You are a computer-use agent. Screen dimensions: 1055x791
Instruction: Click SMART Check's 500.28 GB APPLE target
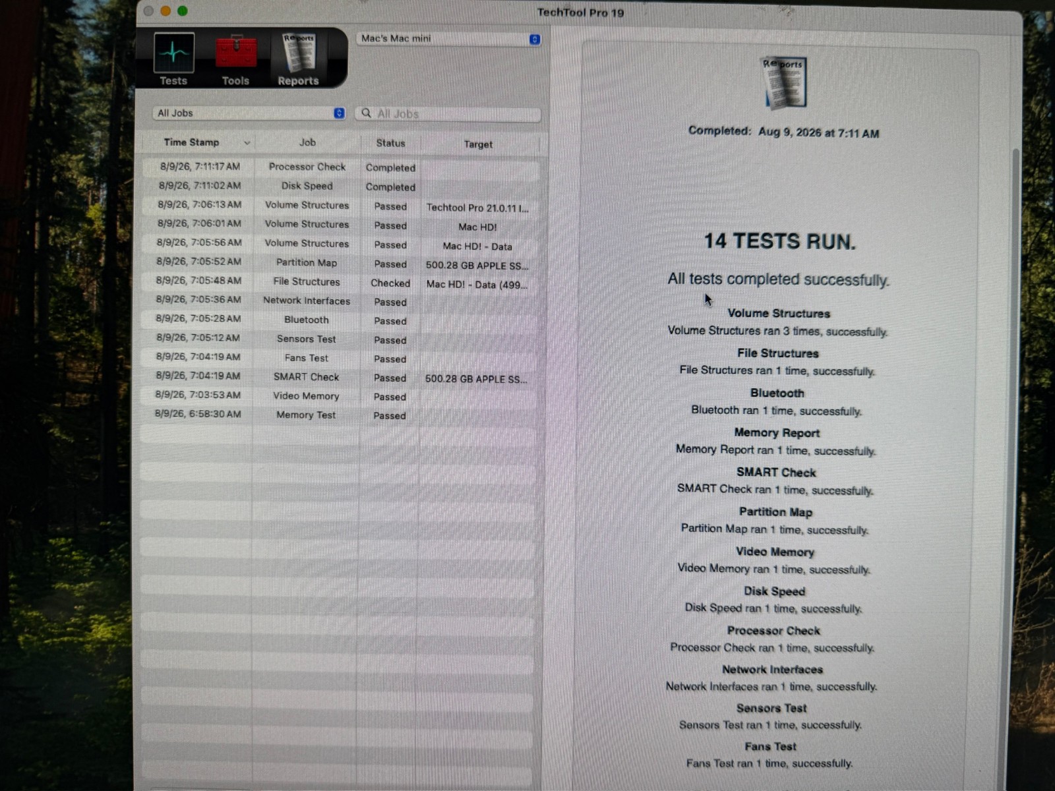[476, 379]
